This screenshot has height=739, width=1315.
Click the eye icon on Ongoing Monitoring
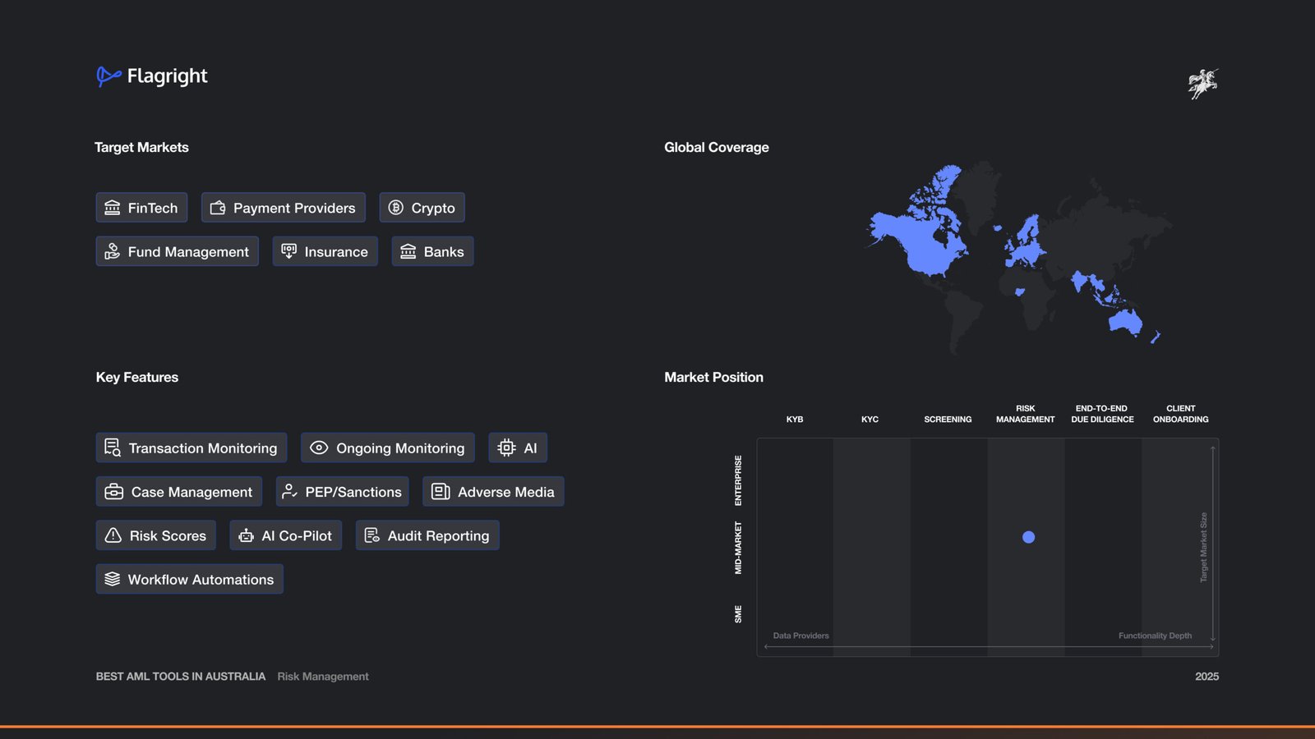point(319,448)
